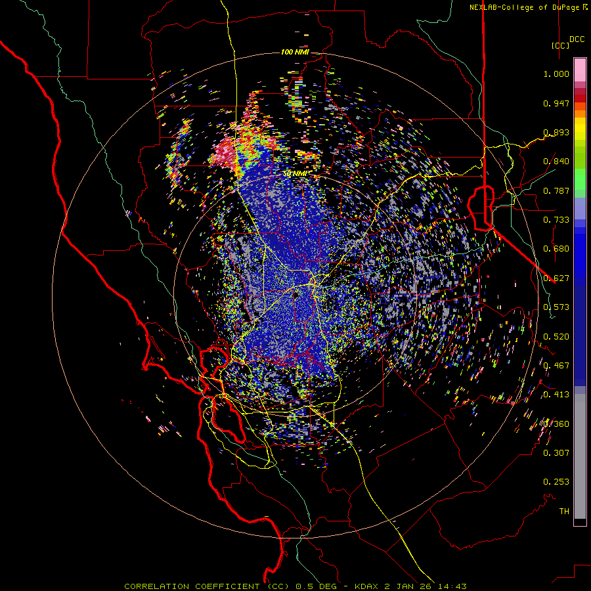Select the 0.627 legend value
The height and width of the screenshot is (591, 591).
pyautogui.click(x=556, y=278)
